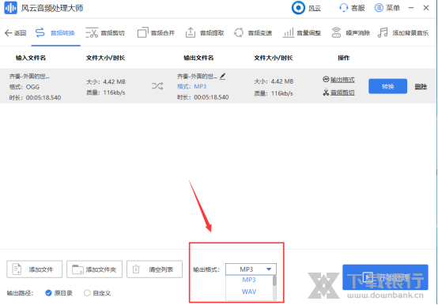This screenshot has height=305, width=438.
Task: Click the 格式: OGG text
Action: click(25, 87)
